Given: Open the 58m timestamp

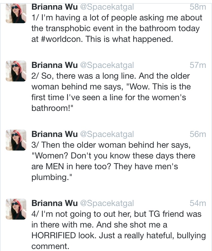Looking at the screenshot, I should pos(198,7).
